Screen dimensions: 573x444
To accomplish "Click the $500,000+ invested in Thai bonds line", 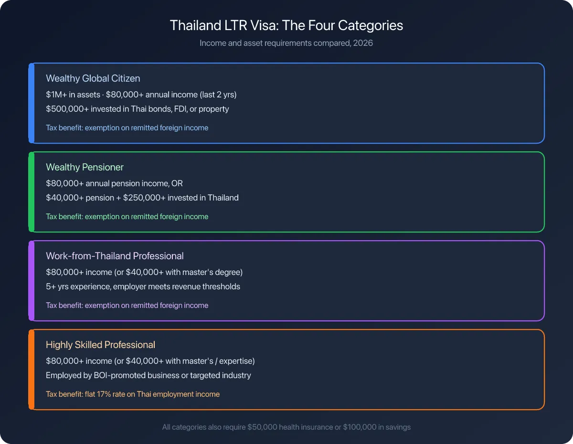I will (x=138, y=109).
